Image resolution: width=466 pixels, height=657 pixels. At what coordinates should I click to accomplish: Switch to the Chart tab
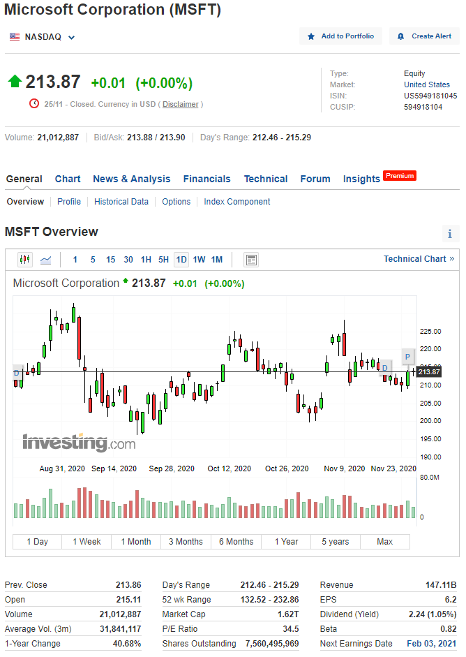tap(68, 179)
